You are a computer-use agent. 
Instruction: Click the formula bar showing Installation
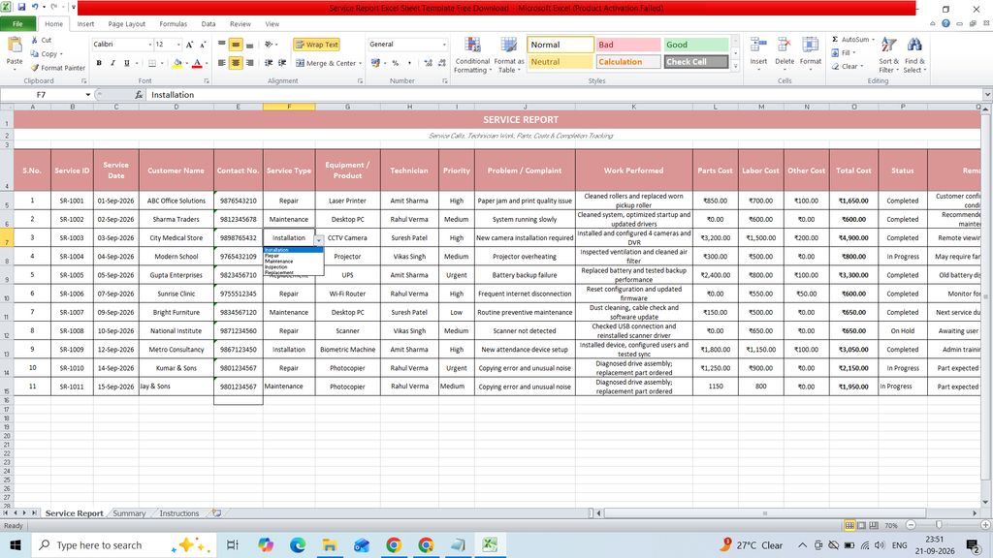pos(563,94)
